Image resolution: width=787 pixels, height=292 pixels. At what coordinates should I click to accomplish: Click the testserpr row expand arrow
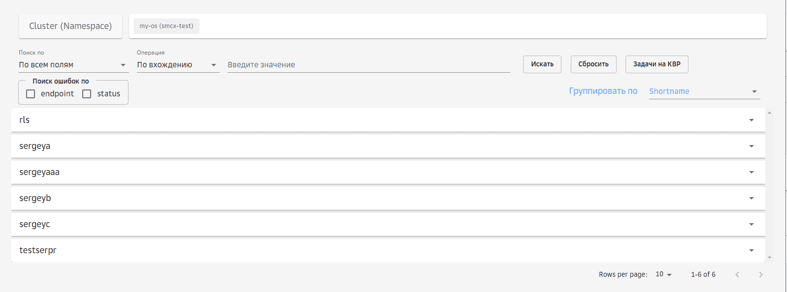pos(752,250)
